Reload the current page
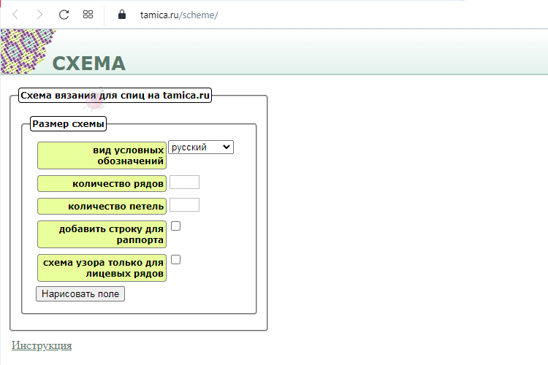The width and height of the screenshot is (548, 365). click(x=64, y=15)
